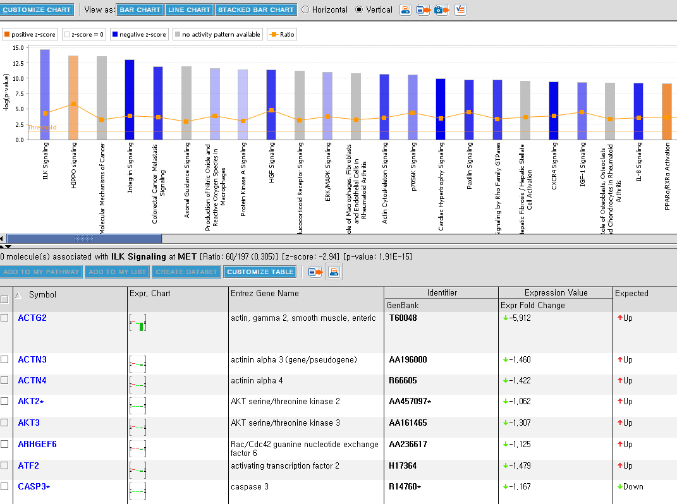Click the positive z-score legend swatch

(7, 35)
